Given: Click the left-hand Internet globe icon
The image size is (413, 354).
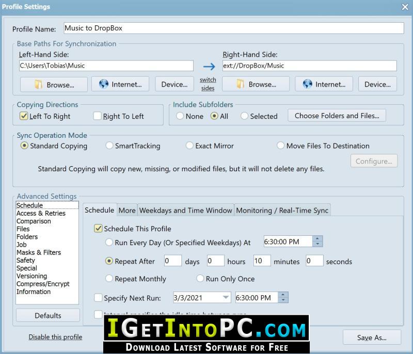Looking at the screenshot, I should point(104,84).
